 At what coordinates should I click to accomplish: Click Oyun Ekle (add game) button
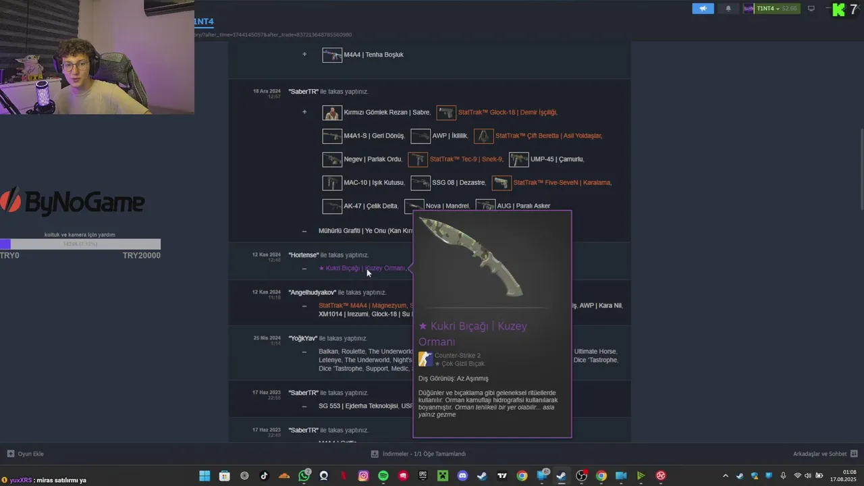point(26,454)
